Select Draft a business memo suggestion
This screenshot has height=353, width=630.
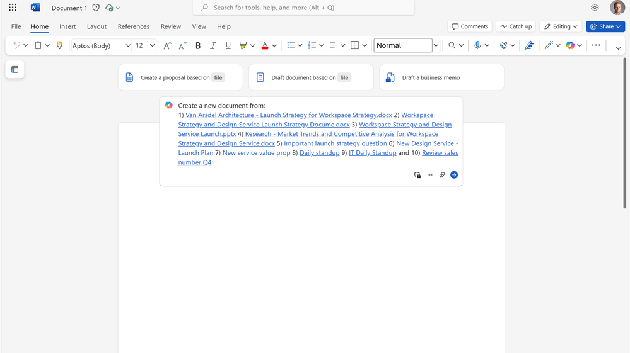coord(441,77)
